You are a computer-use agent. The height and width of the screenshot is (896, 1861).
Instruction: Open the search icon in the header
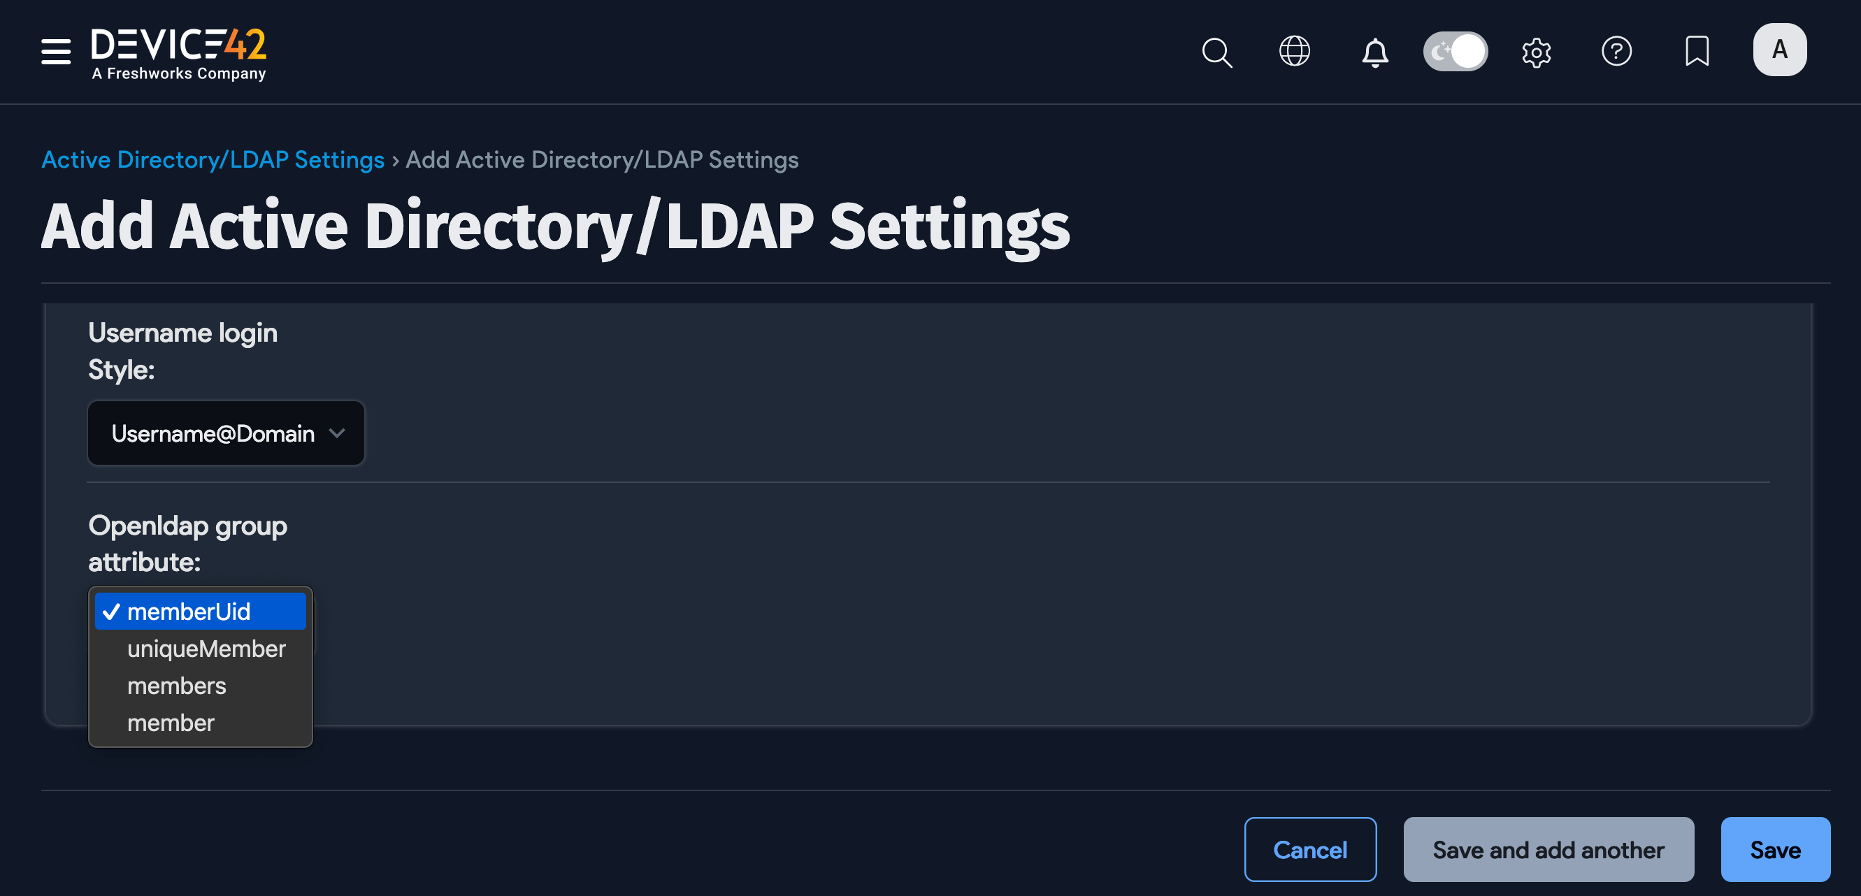point(1216,51)
